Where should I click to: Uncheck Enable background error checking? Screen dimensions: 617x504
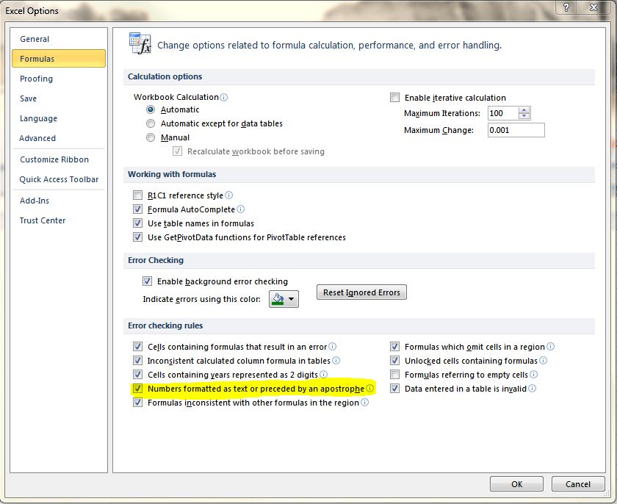coord(147,281)
